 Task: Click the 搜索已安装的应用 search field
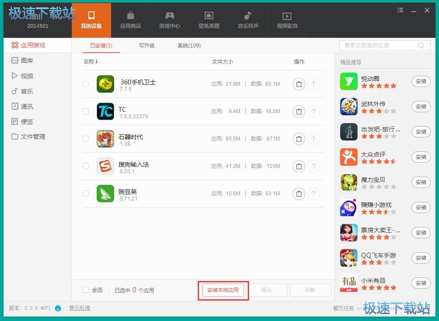pos(385,45)
